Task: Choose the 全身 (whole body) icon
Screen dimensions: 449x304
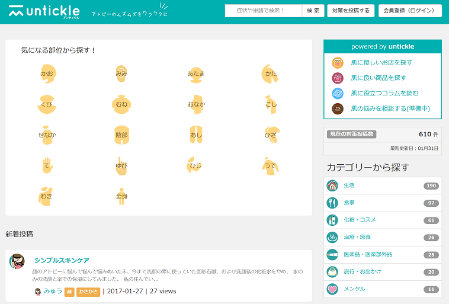Action: pos(121,196)
